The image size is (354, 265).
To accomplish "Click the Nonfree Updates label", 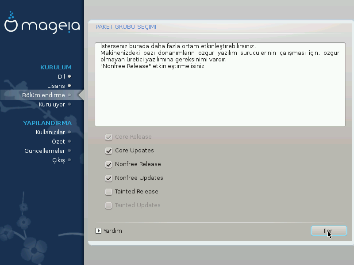I will [139, 178].
